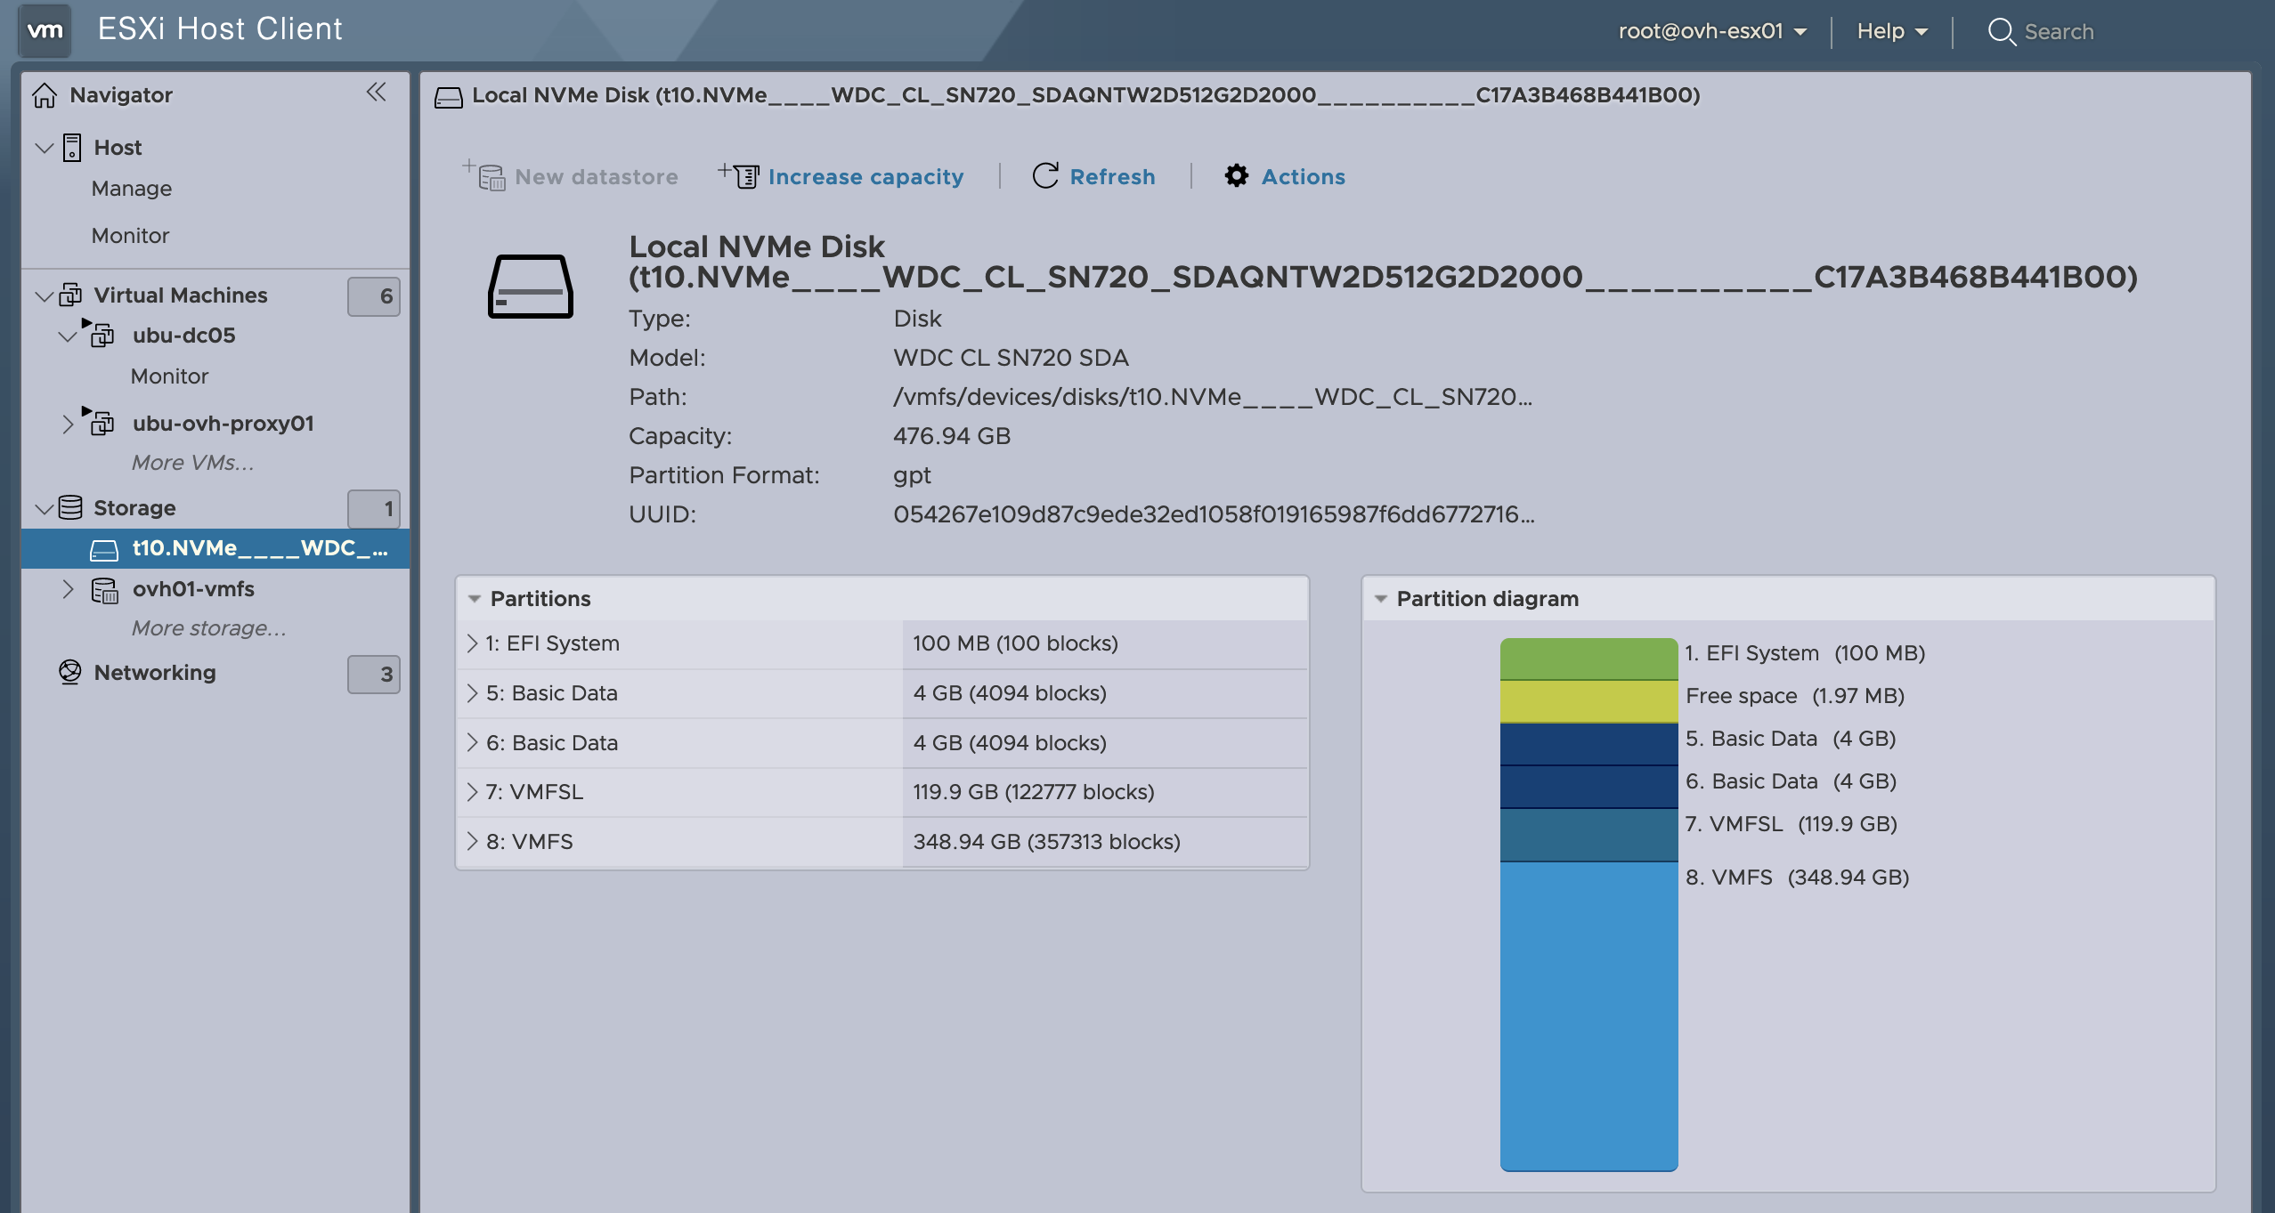Click the disk icon in page title bar
This screenshot has width=2275, height=1213.
449,97
